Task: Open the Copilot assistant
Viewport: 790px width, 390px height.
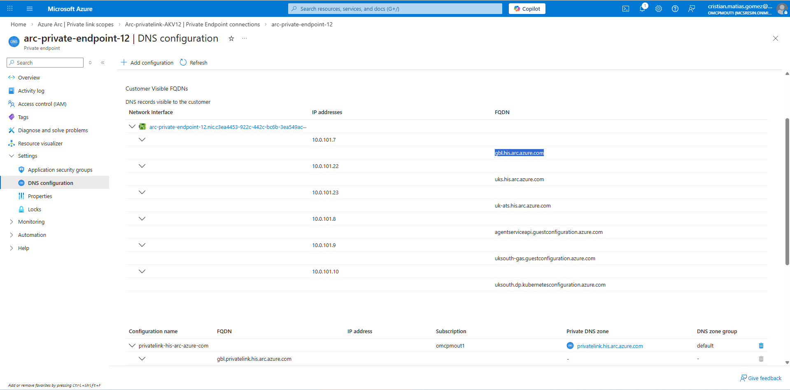Action: (x=527, y=8)
